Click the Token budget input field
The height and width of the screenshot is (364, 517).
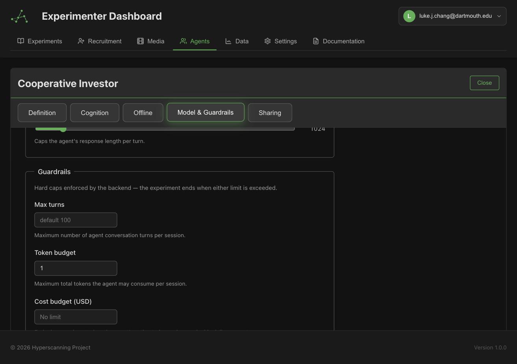point(76,268)
